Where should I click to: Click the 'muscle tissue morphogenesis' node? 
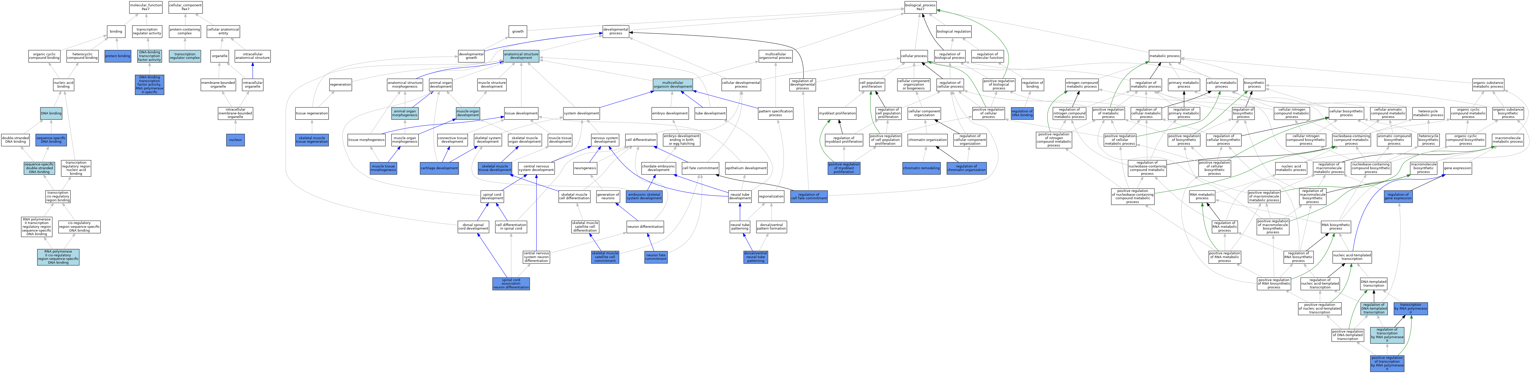[x=383, y=168]
